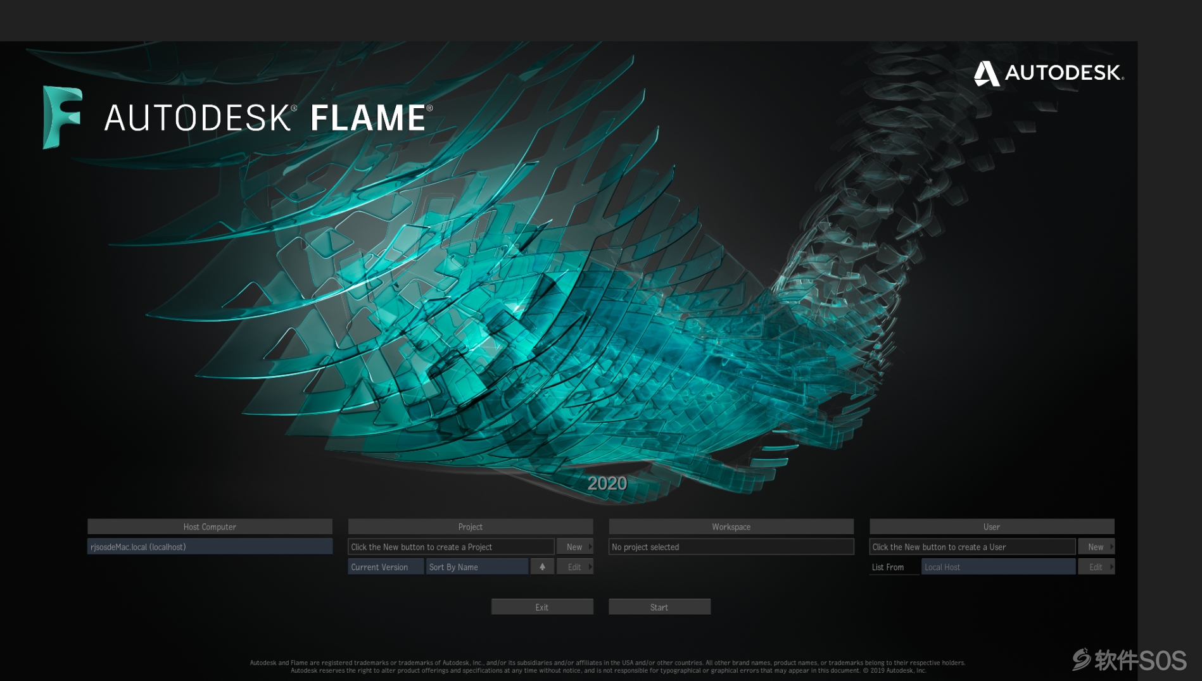
Task: Click the Host Computer header label
Action: [210, 527]
